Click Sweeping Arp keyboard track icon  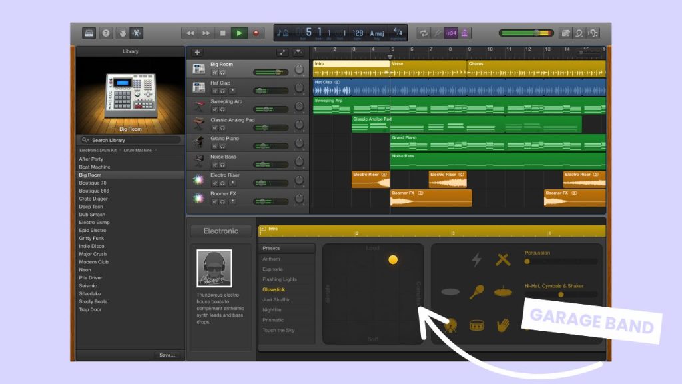pyautogui.click(x=198, y=106)
